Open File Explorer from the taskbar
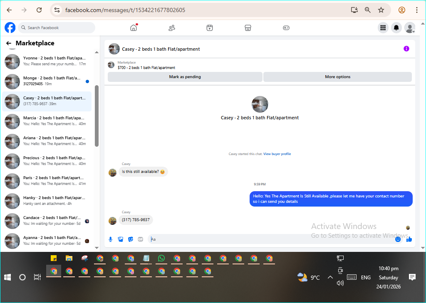Image resolution: width=426 pixels, height=303 pixels. 69,258
